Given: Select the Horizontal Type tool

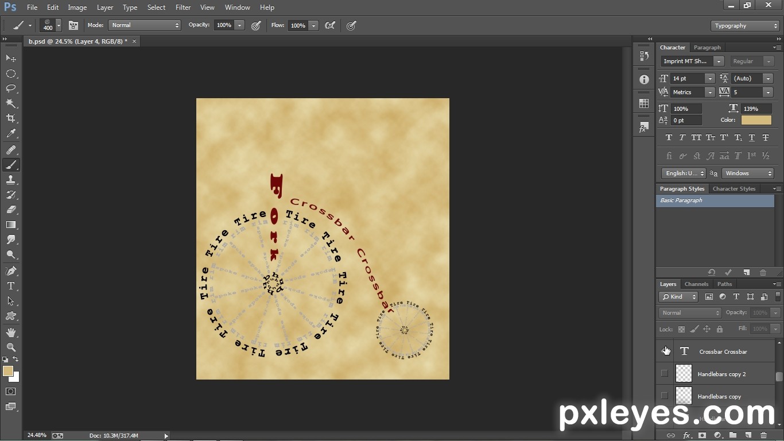Looking at the screenshot, I should click(x=11, y=286).
